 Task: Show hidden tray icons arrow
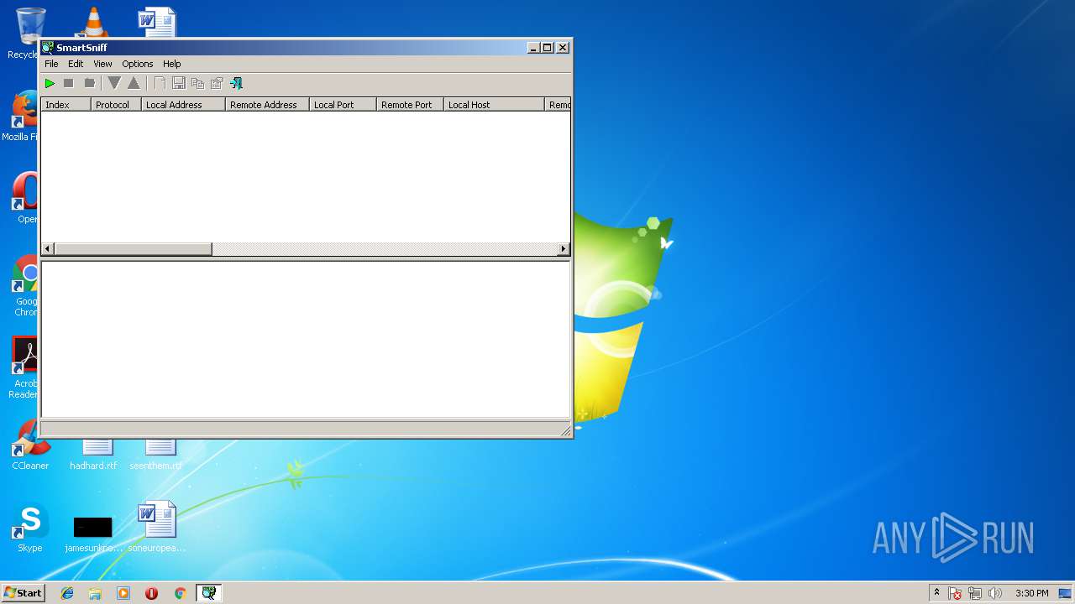tap(936, 593)
